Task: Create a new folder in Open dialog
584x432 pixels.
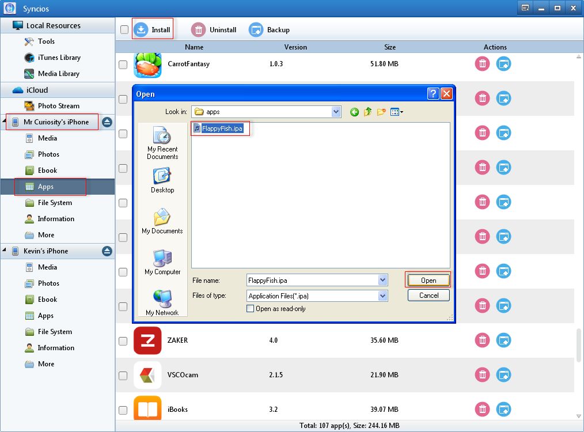Action: pos(381,112)
